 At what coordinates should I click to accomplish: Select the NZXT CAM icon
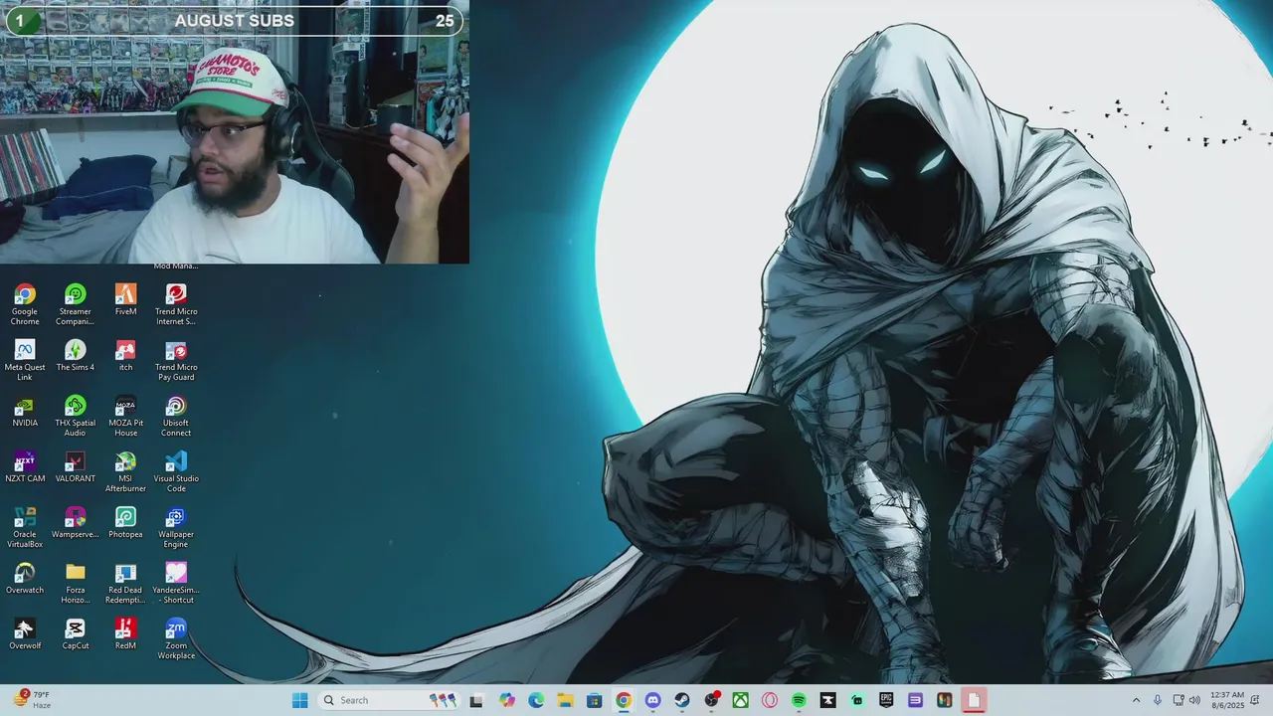(25, 466)
